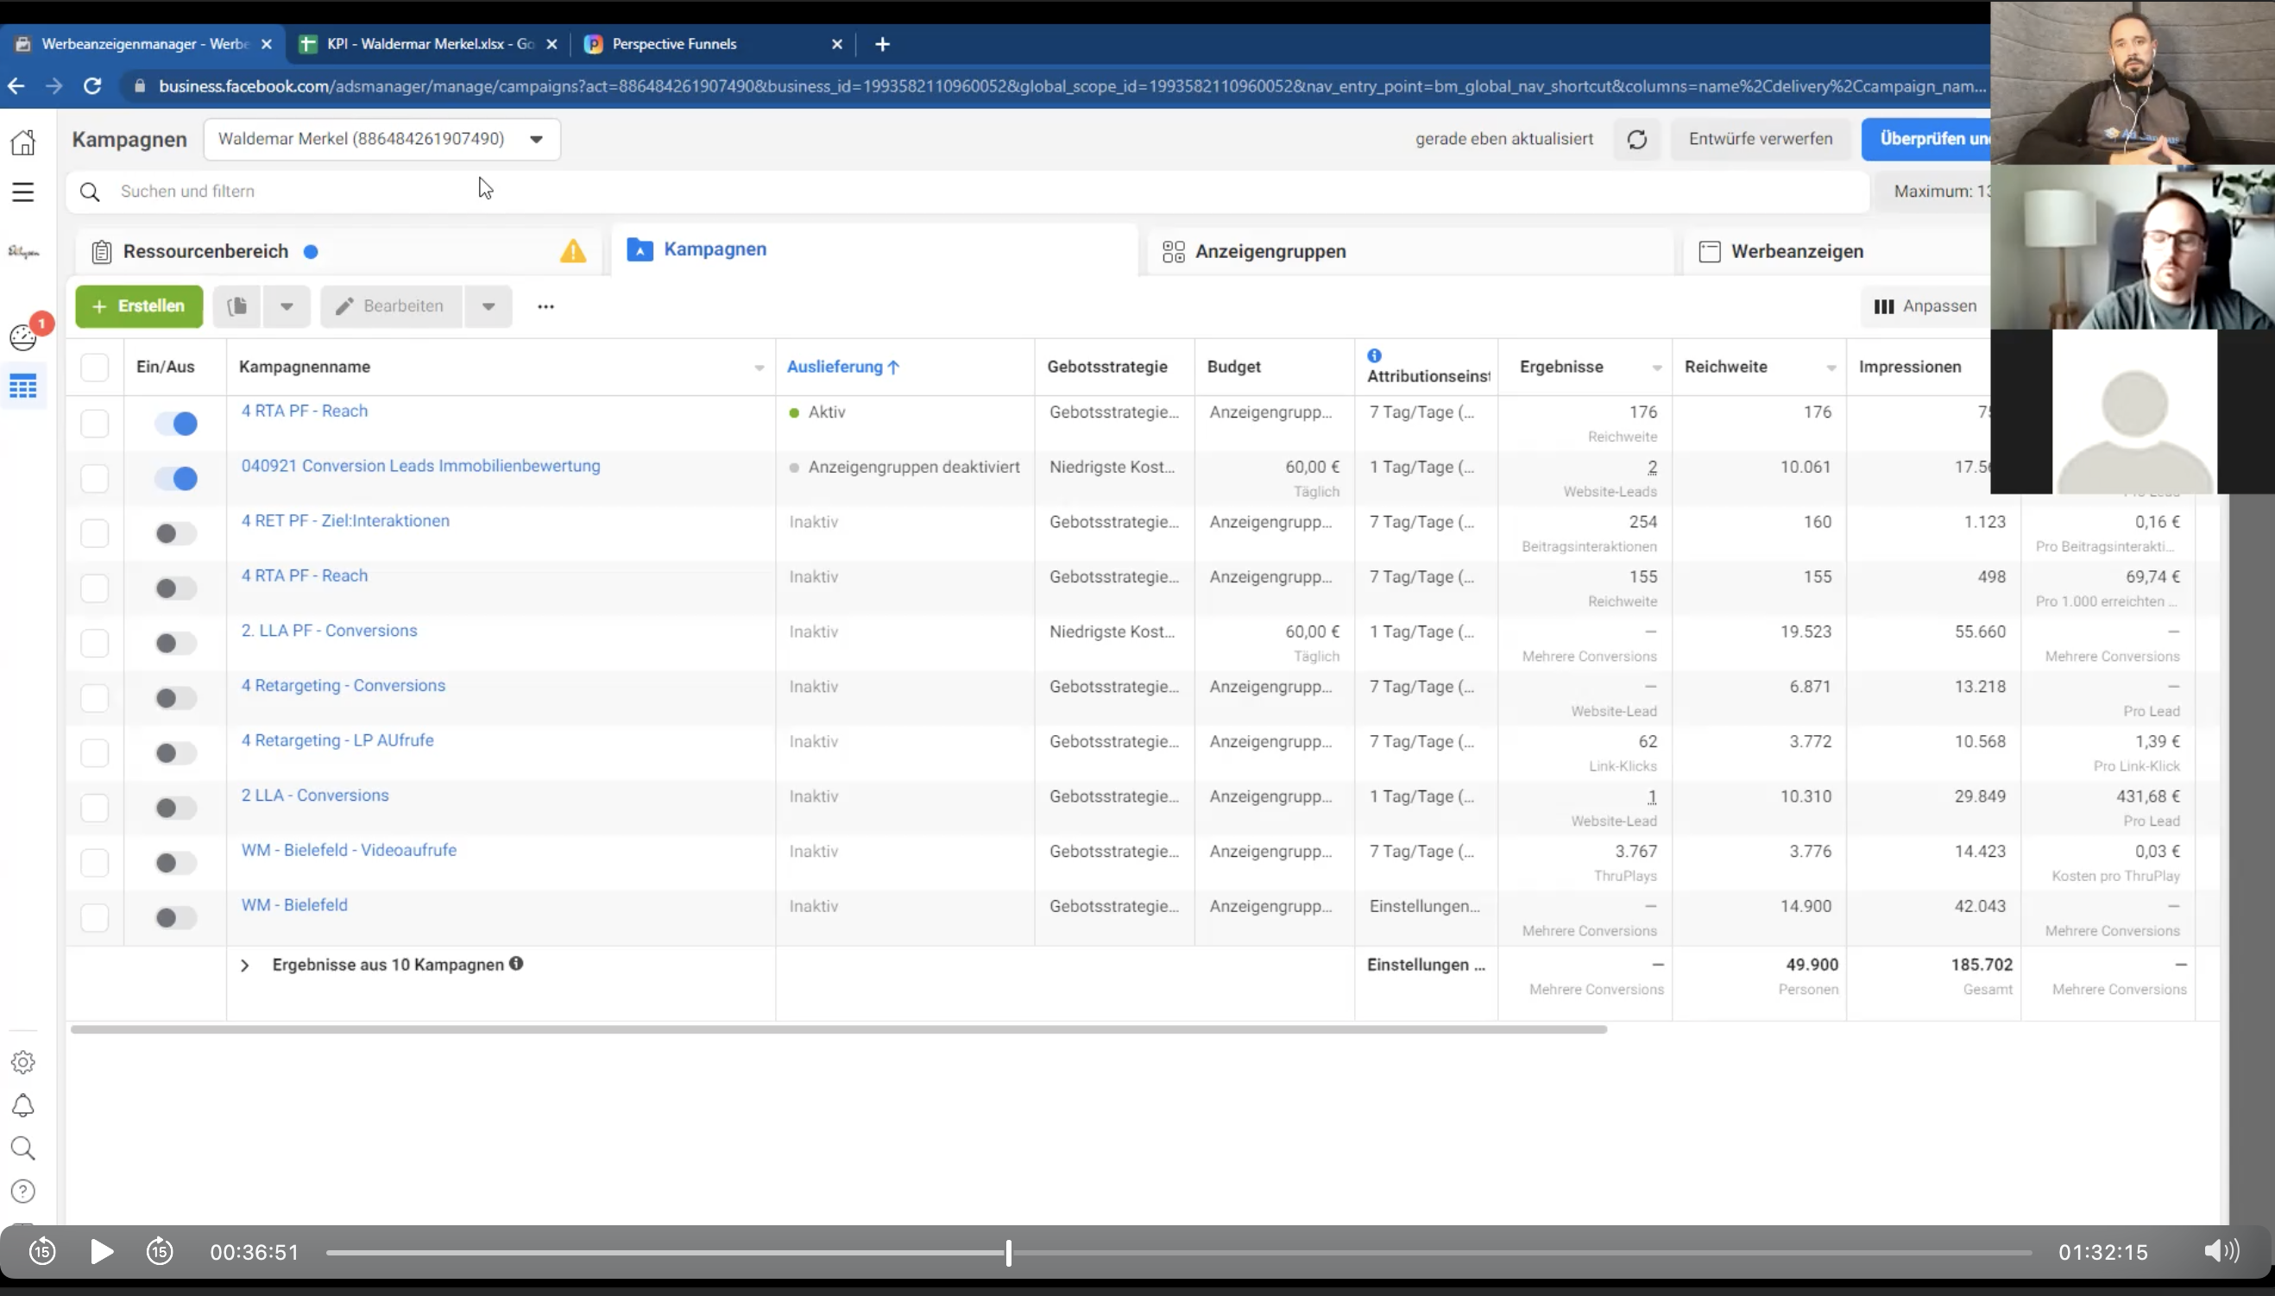Screen dimensions: 2275x1296
Task: Open the three-dots more options menu
Action: click(545, 306)
